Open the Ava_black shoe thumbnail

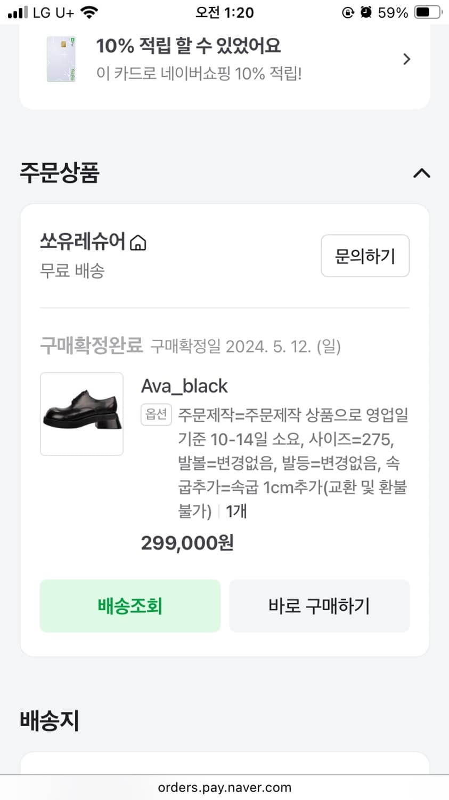coord(81,414)
